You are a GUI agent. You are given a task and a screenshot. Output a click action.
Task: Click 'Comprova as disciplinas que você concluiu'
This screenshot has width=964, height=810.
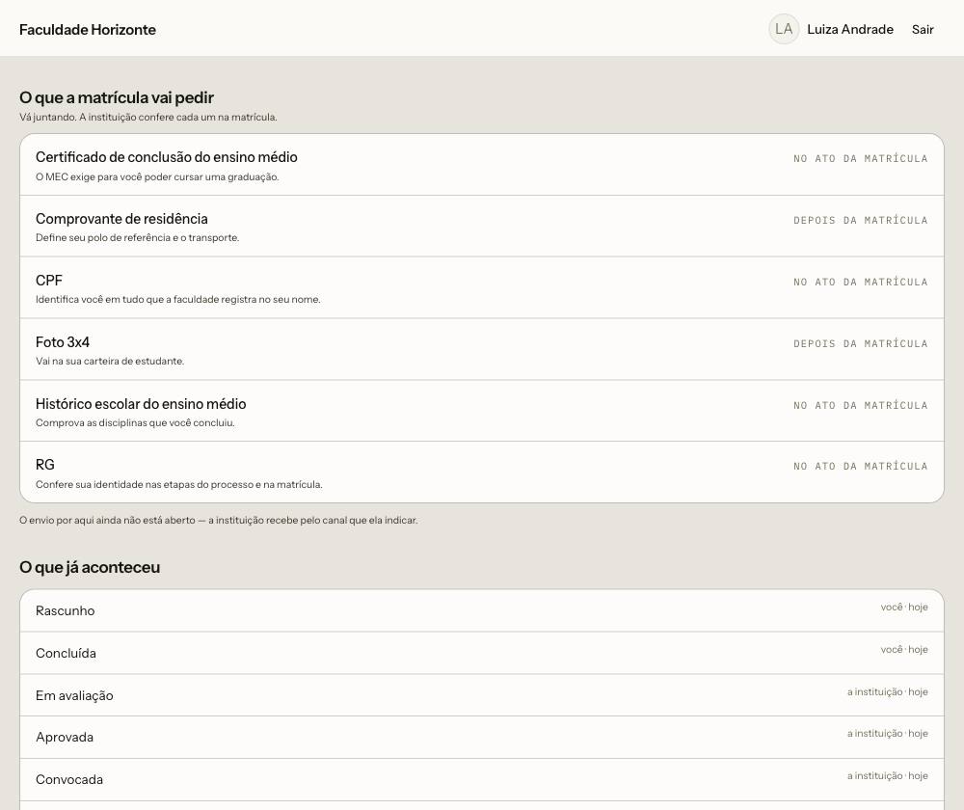[135, 423]
